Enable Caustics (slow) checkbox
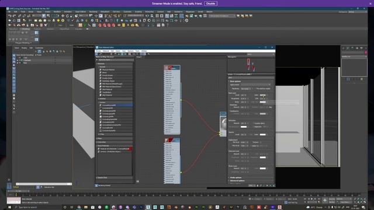This screenshot has width=374, height=210. pos(254,123)
